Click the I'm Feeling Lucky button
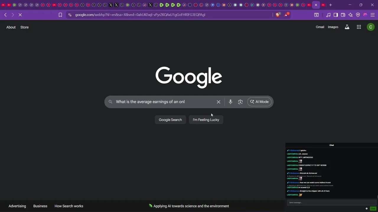 coord(206,120)
